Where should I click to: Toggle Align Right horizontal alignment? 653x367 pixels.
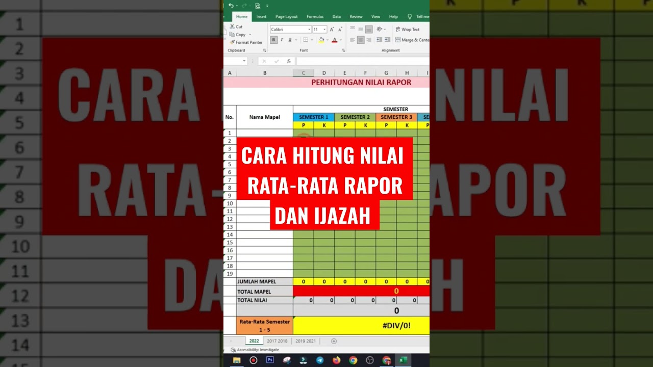coord(369,40)
